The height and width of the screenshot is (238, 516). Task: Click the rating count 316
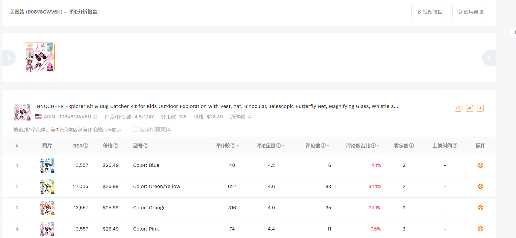(232, 208)
